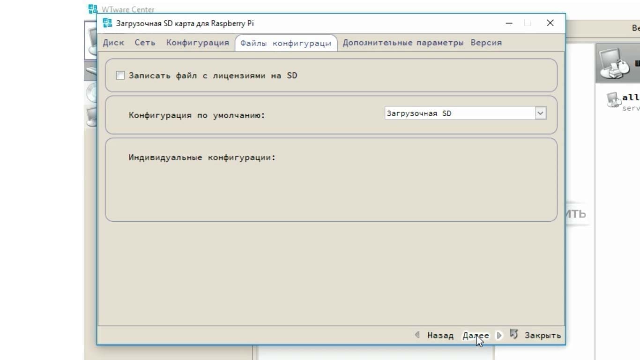The width and height of the screenshot is (640, 360).
Task: Proceed with the Далее button
Action: (x=476, y=335)
